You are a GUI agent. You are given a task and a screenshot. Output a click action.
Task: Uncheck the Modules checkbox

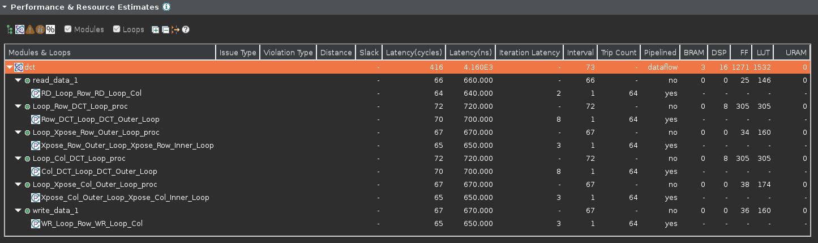tap(68, 29)
